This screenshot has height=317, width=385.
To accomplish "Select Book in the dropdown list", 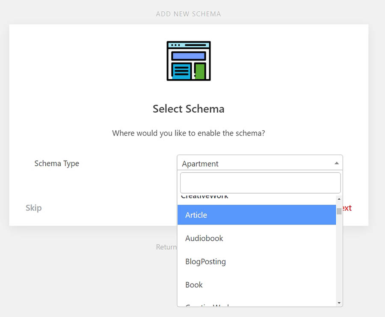I will tap(256, 285).
